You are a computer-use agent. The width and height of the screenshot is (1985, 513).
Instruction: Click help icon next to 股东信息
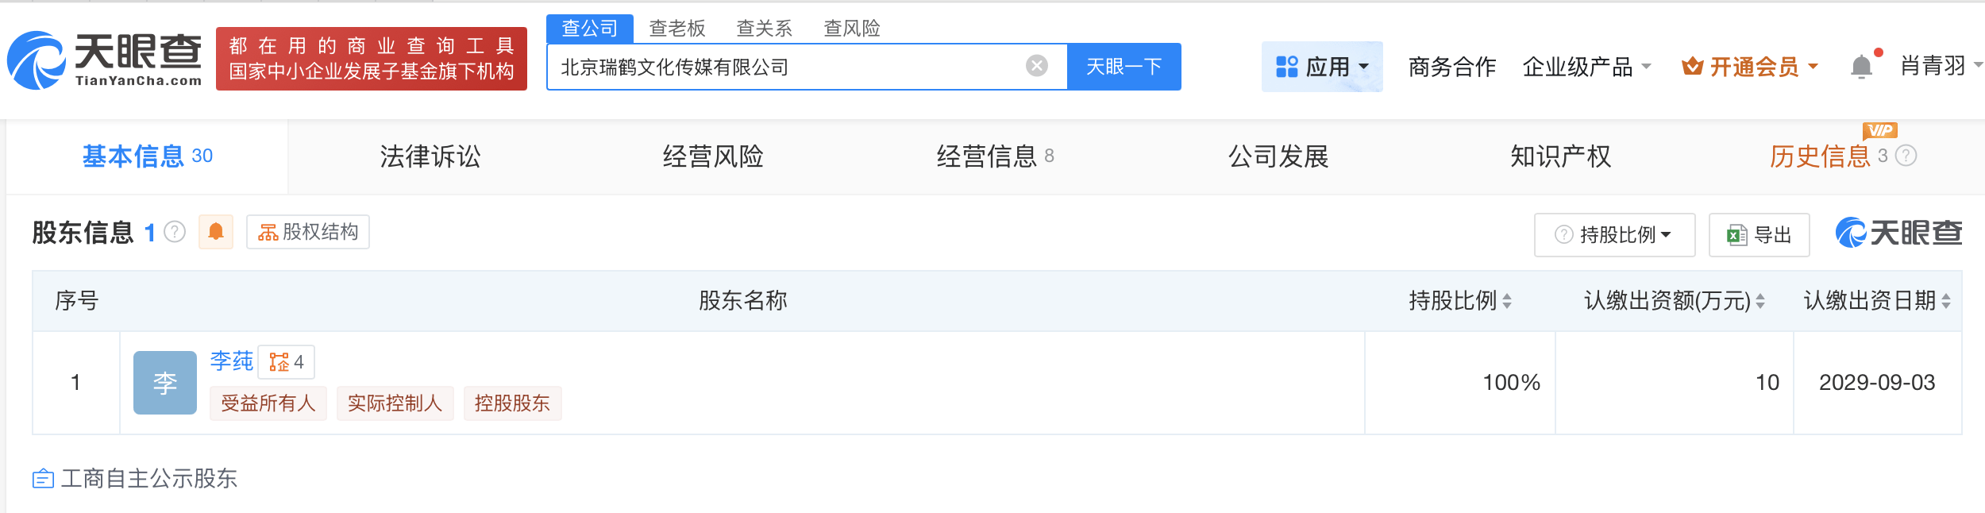coord(175,232)
